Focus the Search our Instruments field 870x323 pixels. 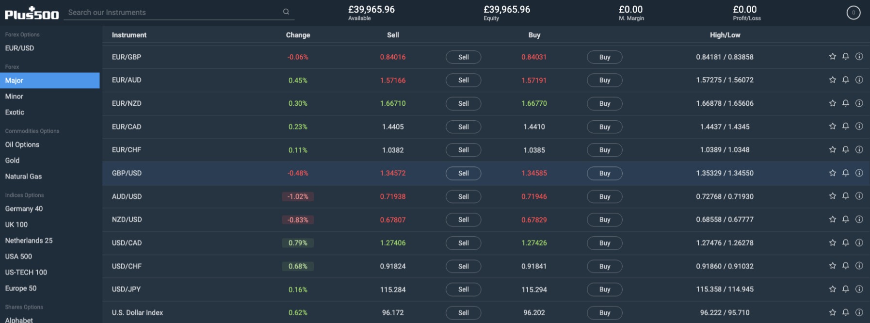point(179,13)
